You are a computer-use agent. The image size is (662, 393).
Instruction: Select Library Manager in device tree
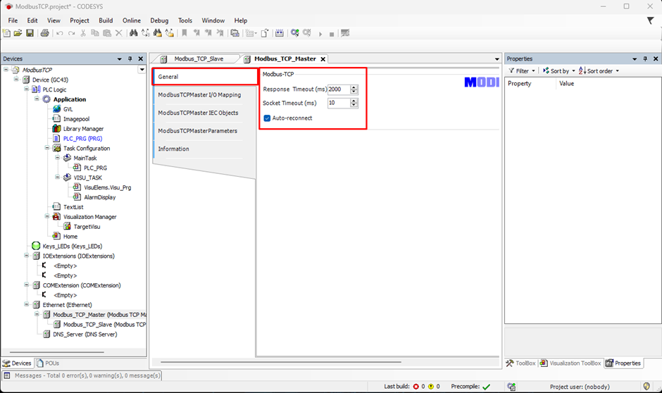point(83,129)
